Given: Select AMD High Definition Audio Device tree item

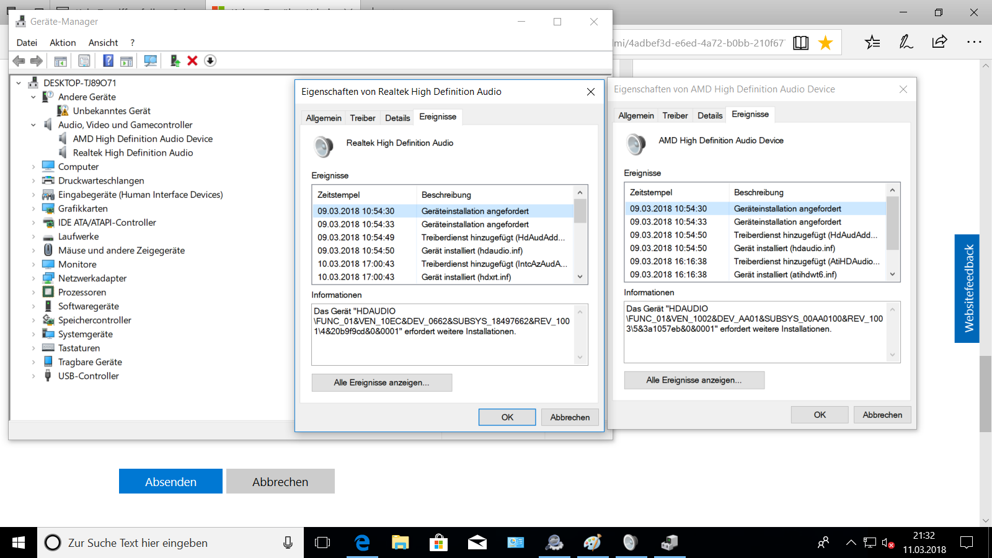Looking at the screenshot, I should (x=143, y=139).
